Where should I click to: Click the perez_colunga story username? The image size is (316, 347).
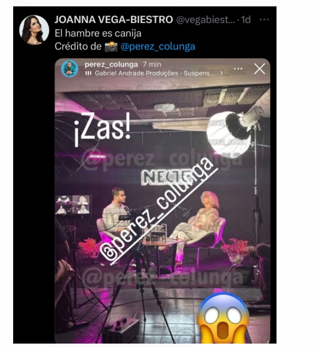[111, 64]
